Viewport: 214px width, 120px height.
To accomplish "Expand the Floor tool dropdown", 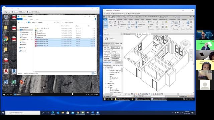I will (x=135, y=27).
